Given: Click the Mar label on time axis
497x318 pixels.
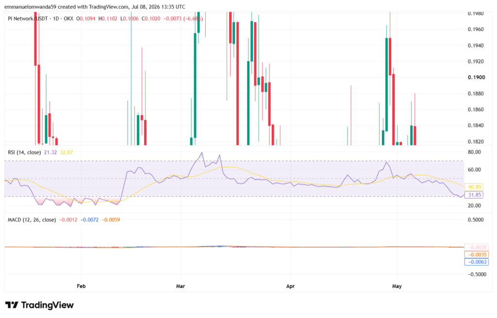Looking at the screenshot, I should click(181, 286).
